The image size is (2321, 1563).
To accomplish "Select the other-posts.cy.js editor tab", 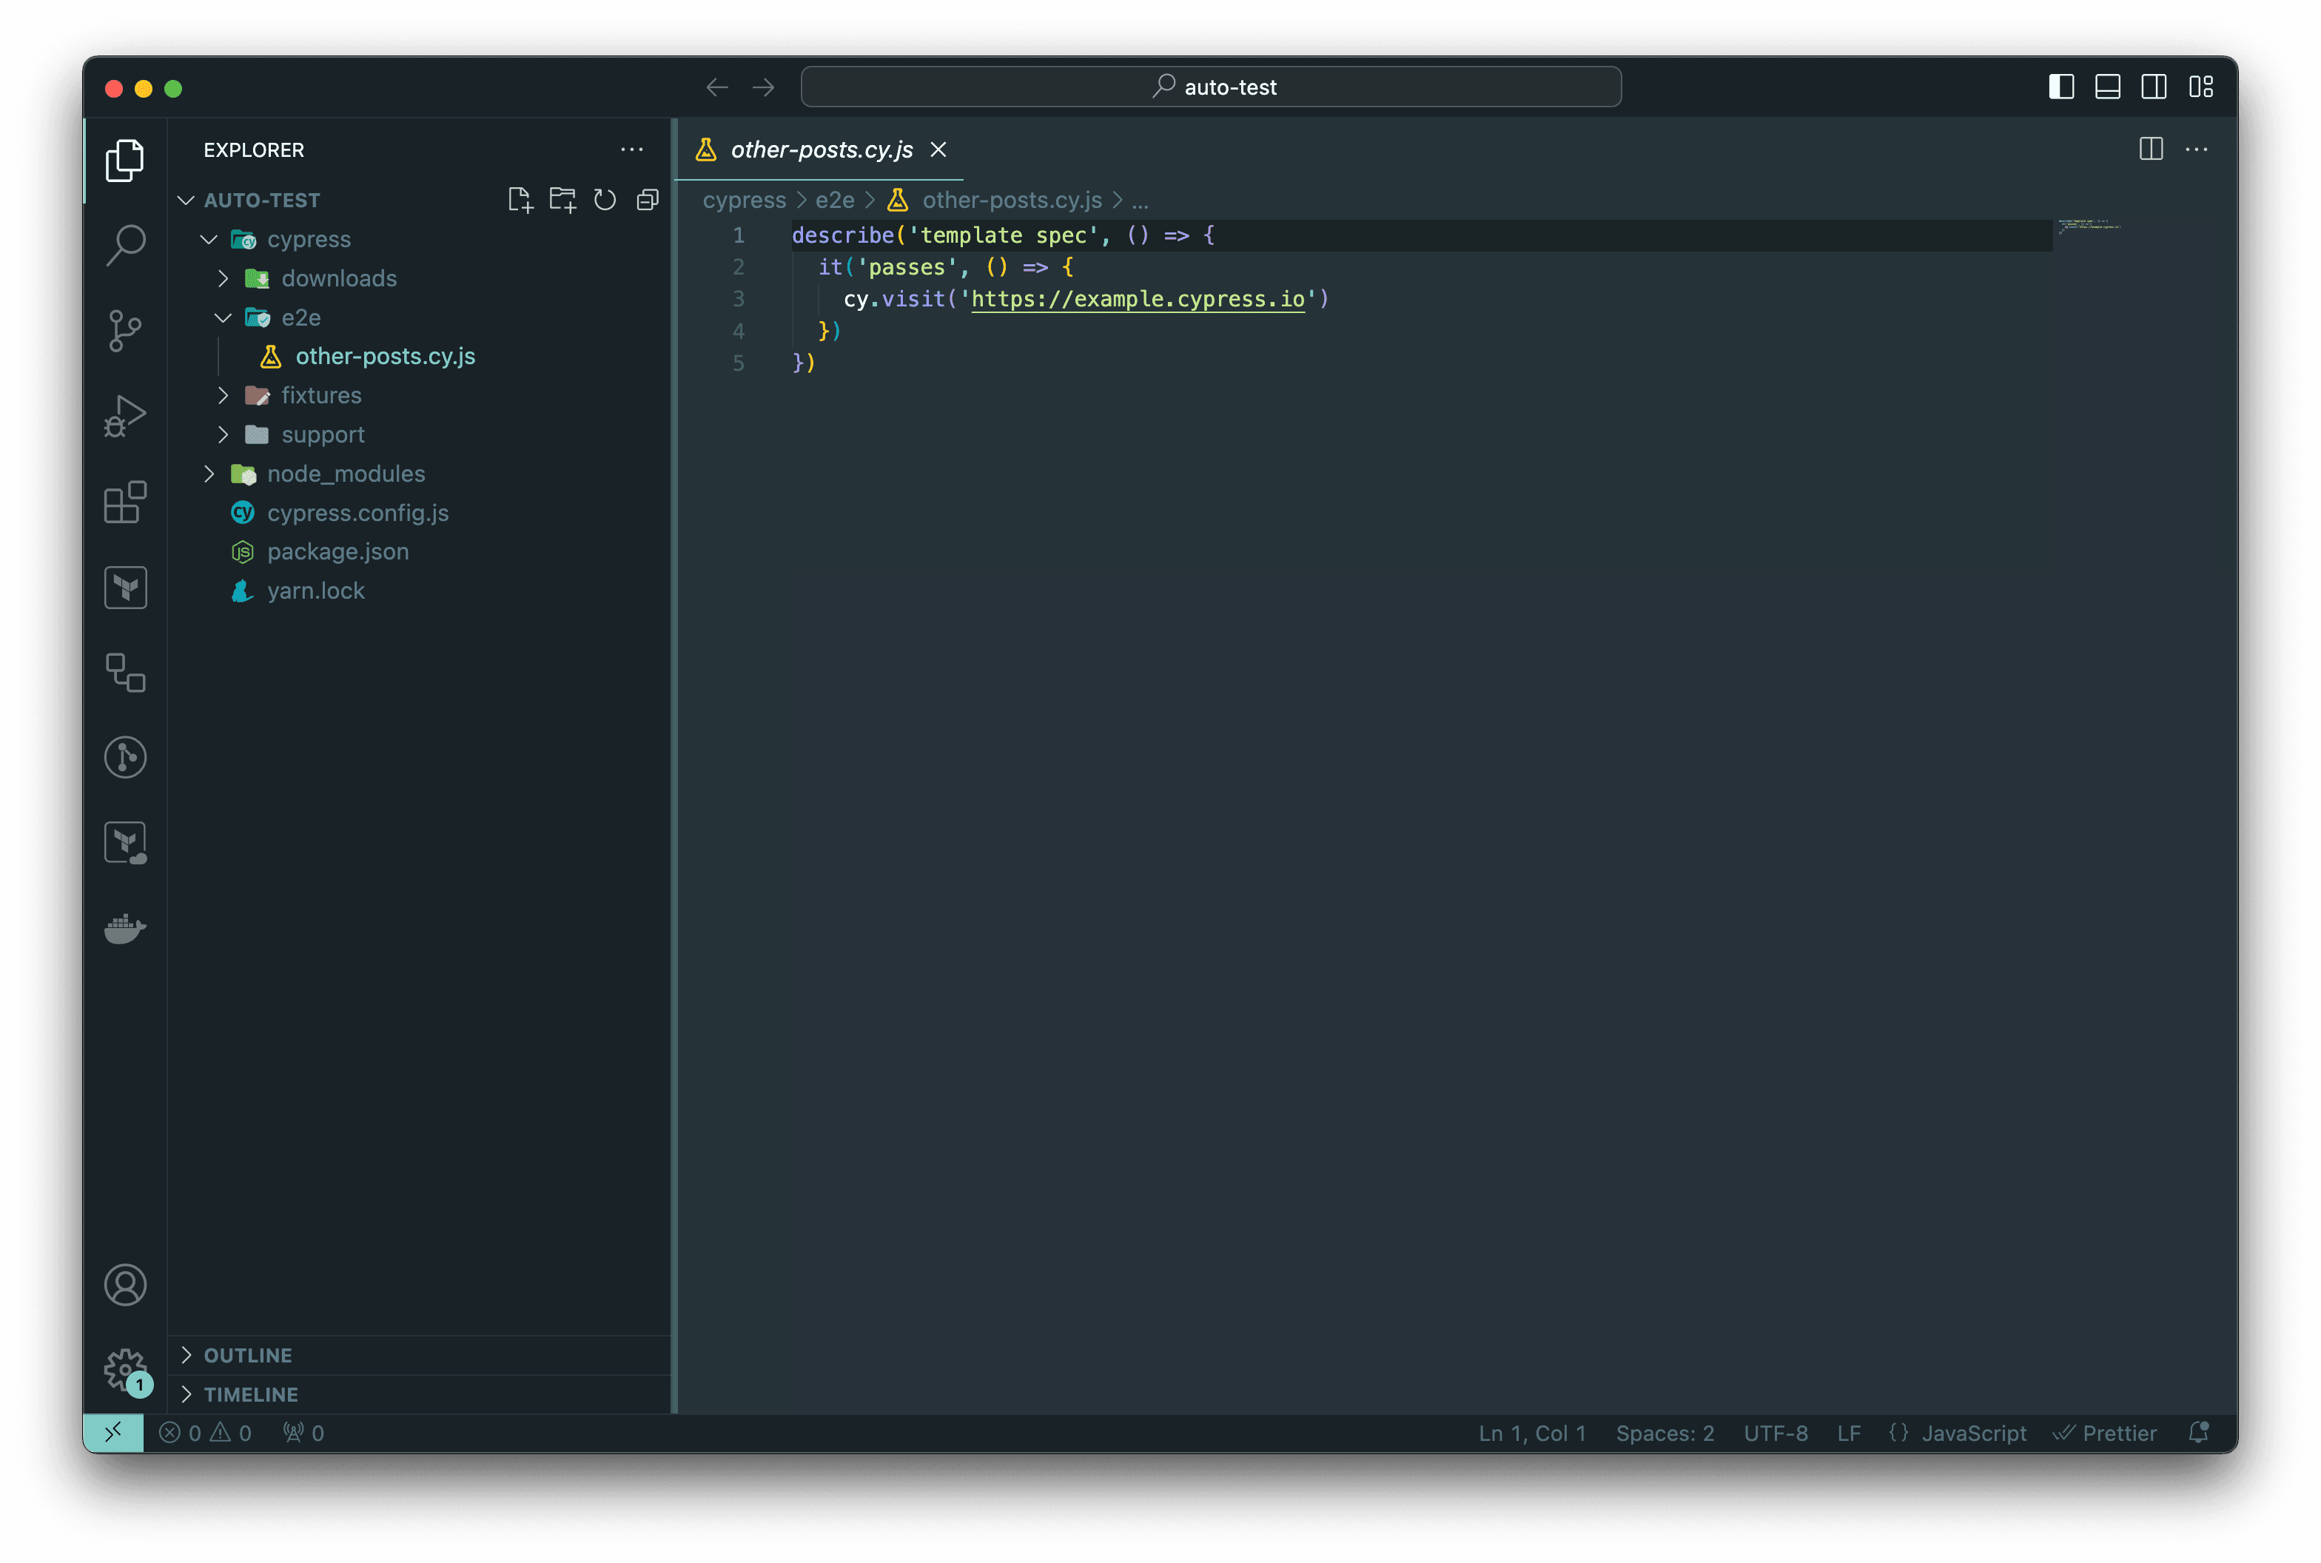I will (x=821, y=149).
